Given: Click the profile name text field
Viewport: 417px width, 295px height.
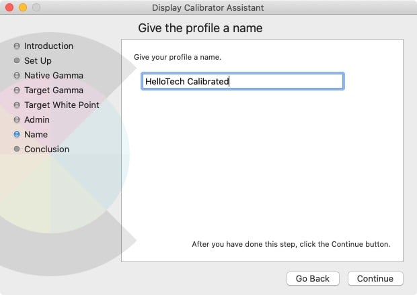Looking at the screenshot, I should pyautogui.click(x=242, y=82).
